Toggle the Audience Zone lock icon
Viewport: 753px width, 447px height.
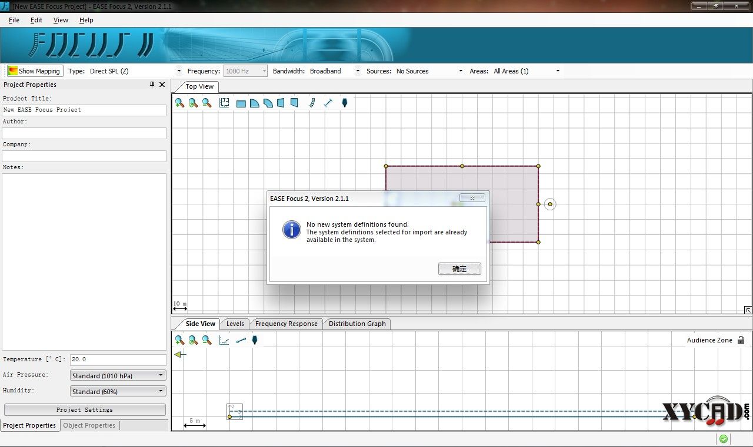(741, 340)
